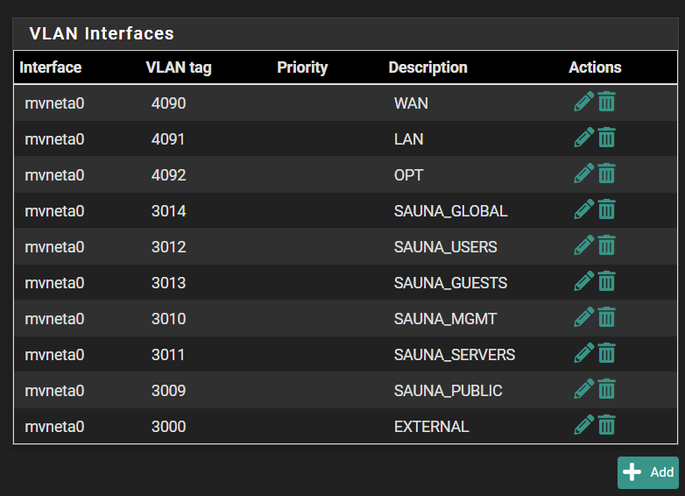Delete the OPT VLAN 4092 entry
The width and height of the screenshot is (685, 496).
coord(606,174)
